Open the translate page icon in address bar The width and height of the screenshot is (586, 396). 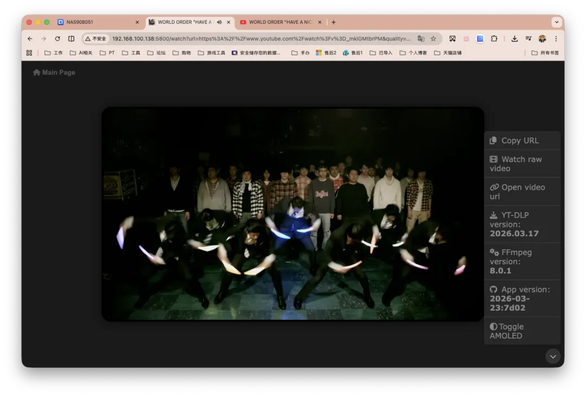tap(421, 38)
